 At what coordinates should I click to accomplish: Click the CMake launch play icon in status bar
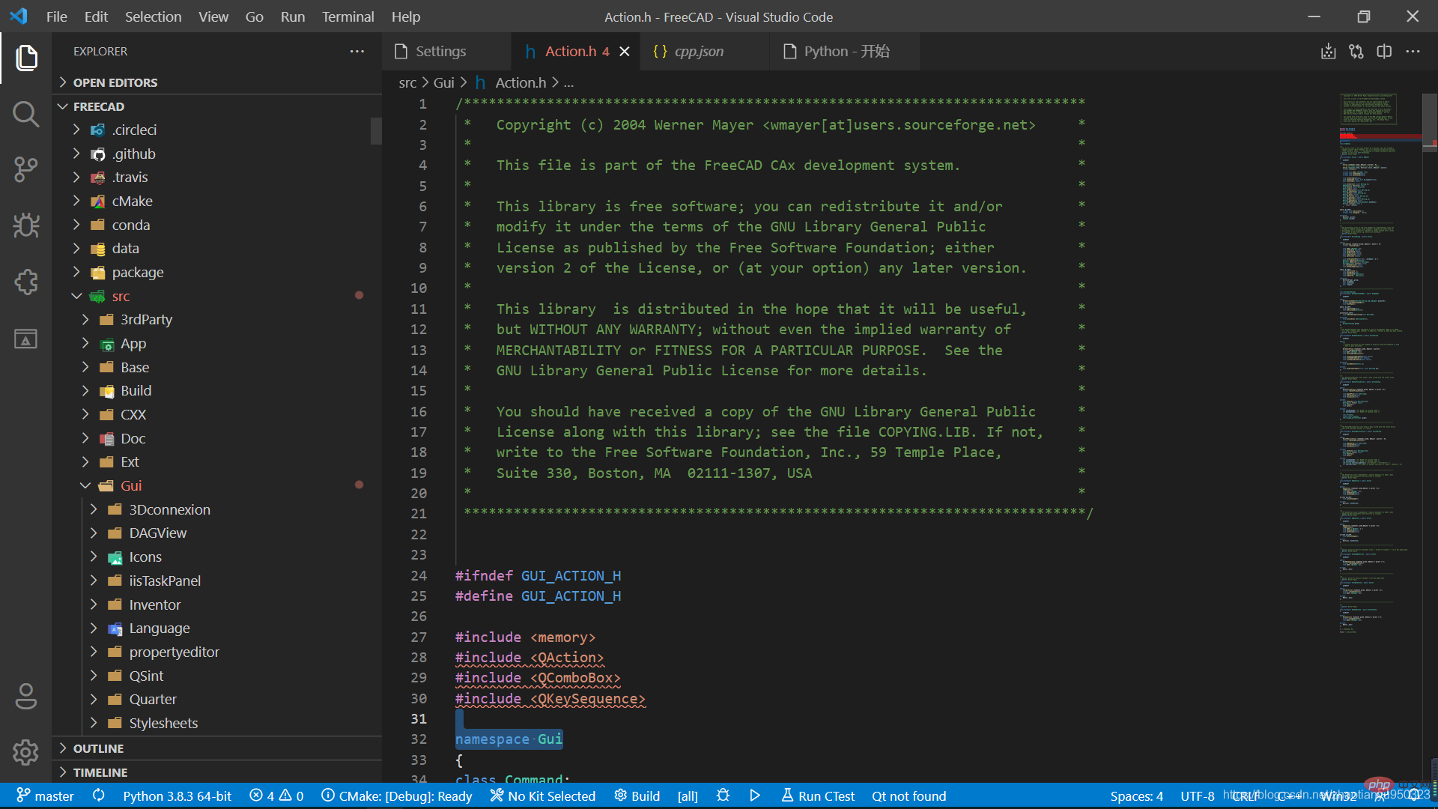[755, 796]
